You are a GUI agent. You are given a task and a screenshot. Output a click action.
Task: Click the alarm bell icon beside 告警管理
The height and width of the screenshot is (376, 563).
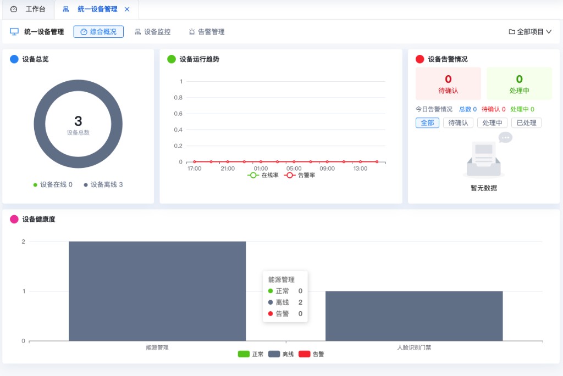click(192, 32)
